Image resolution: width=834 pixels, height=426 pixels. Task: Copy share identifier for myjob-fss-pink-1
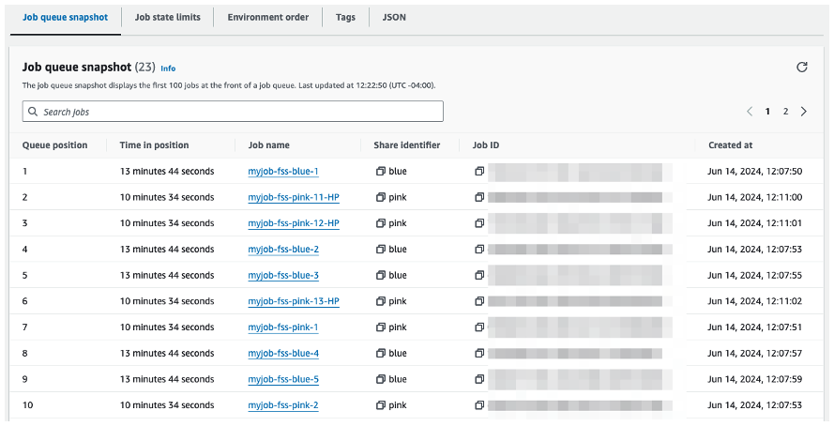click(380, 327)
